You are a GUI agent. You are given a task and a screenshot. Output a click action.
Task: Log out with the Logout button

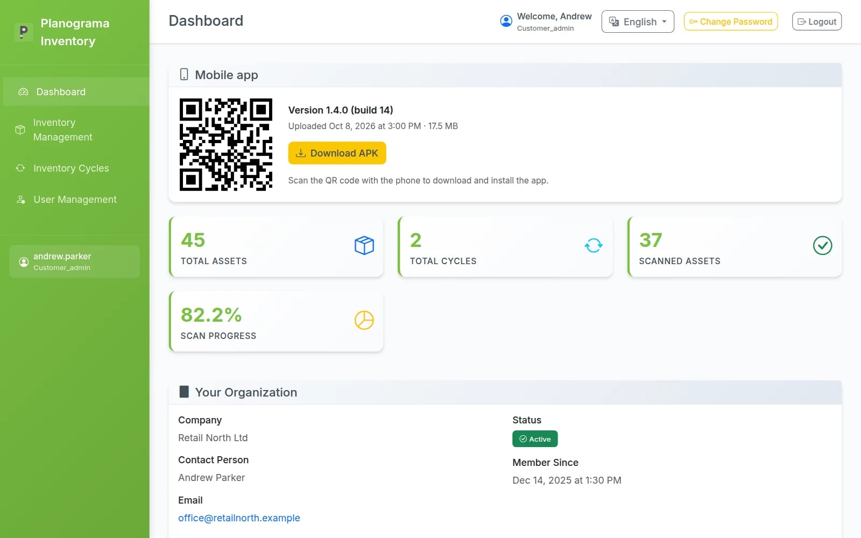click(x=817, y=22)
